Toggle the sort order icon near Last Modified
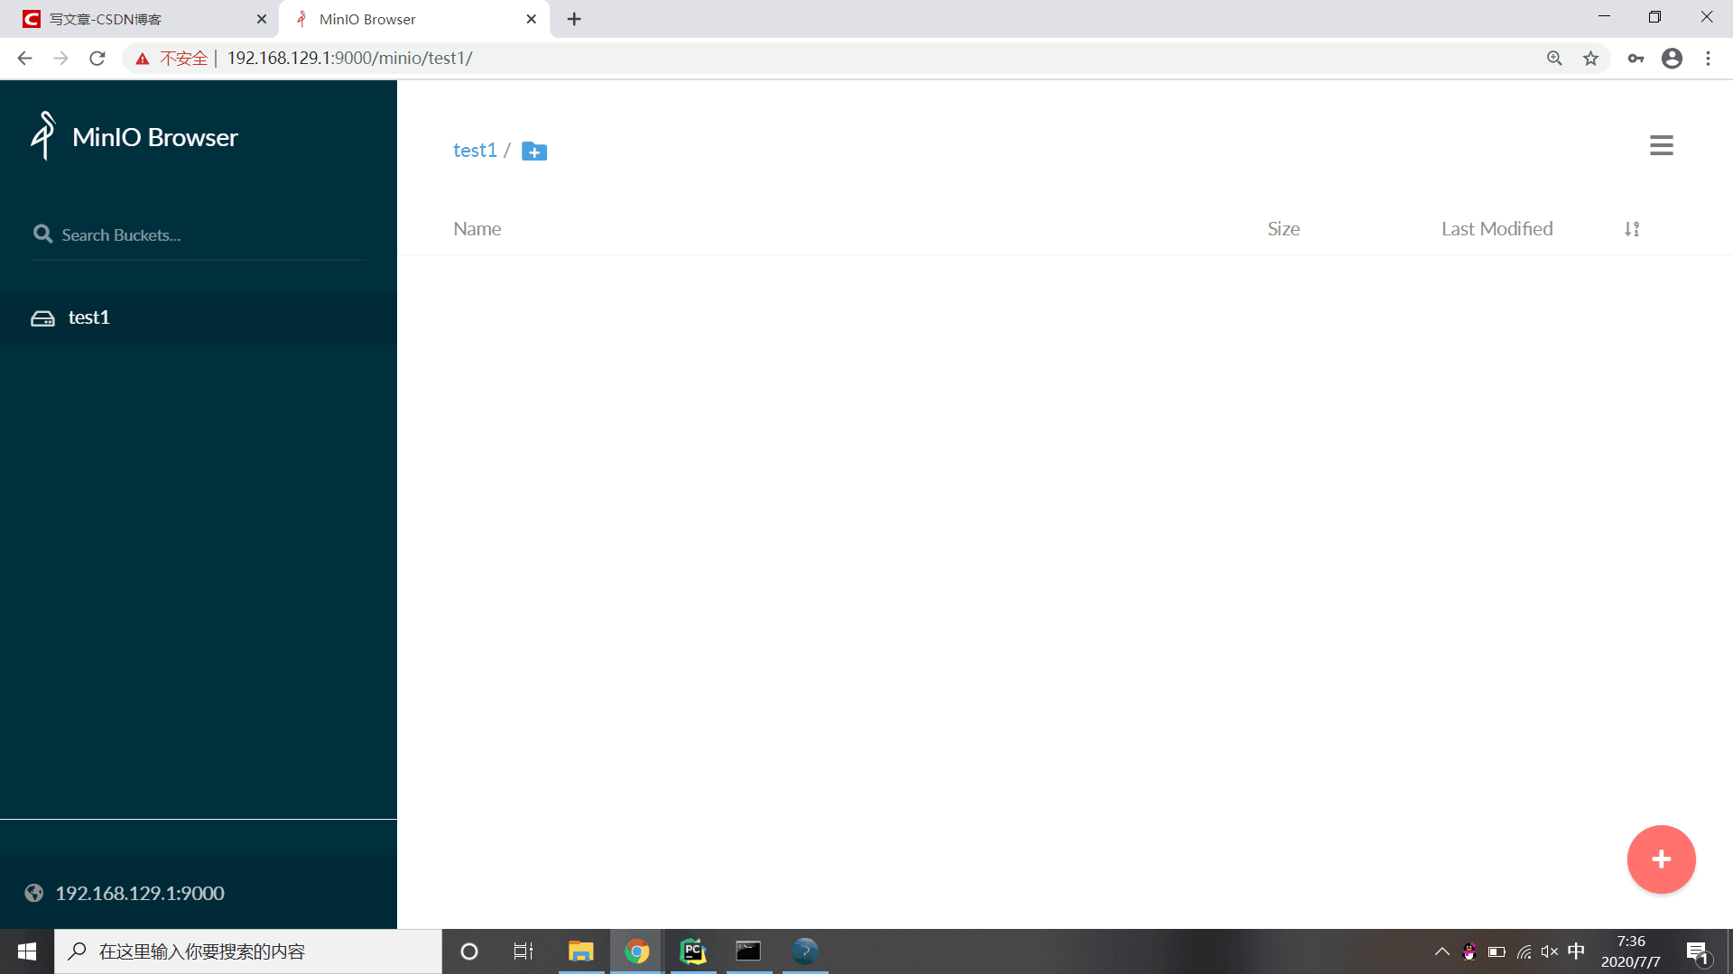This screenshot has height=974, width=1733. [1630, 228]
